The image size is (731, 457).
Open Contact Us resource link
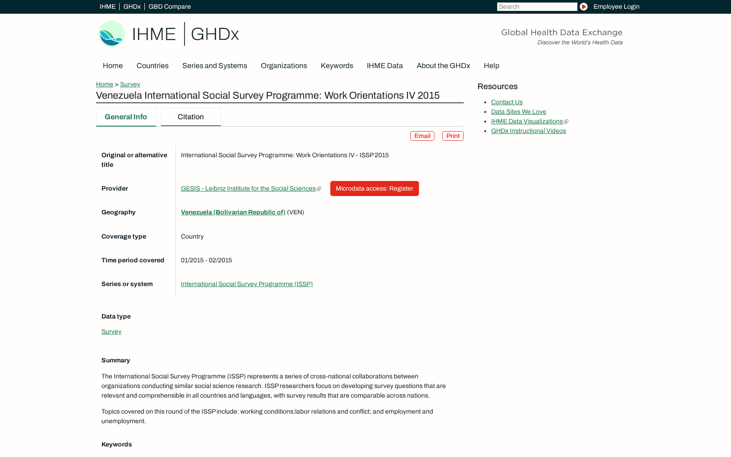(507, 102)
